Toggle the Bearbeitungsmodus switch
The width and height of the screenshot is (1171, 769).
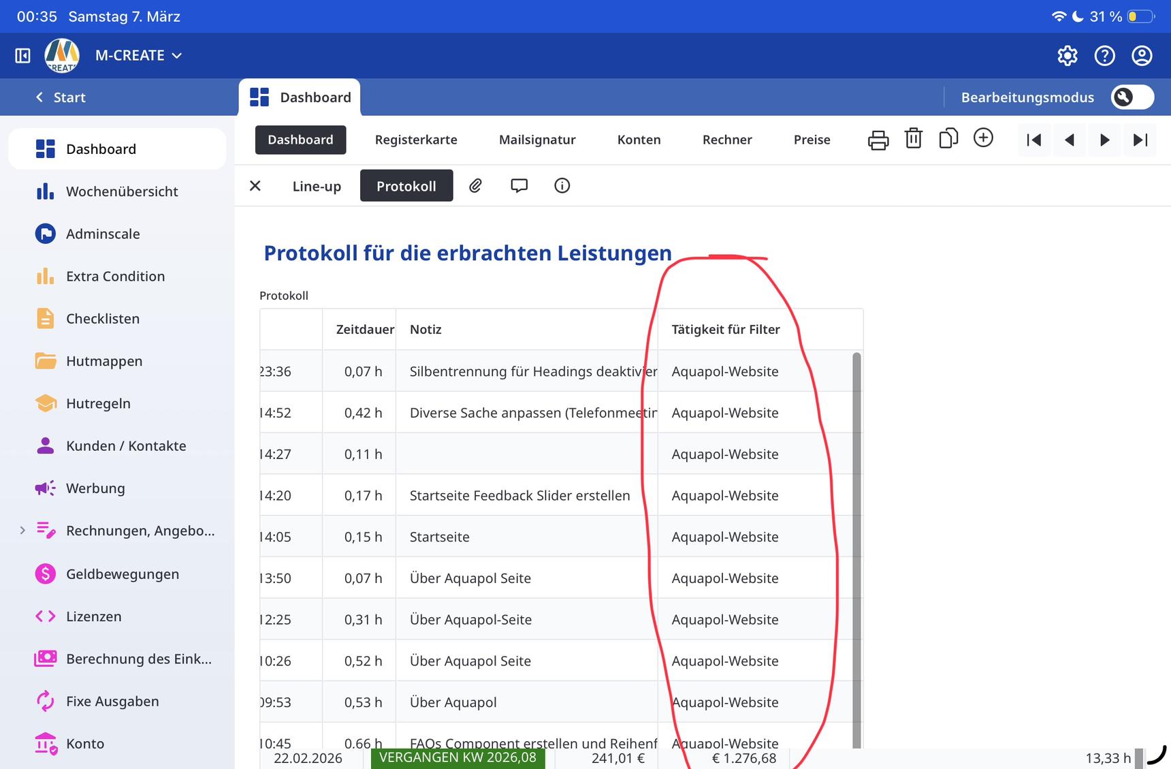[1132, 97]
